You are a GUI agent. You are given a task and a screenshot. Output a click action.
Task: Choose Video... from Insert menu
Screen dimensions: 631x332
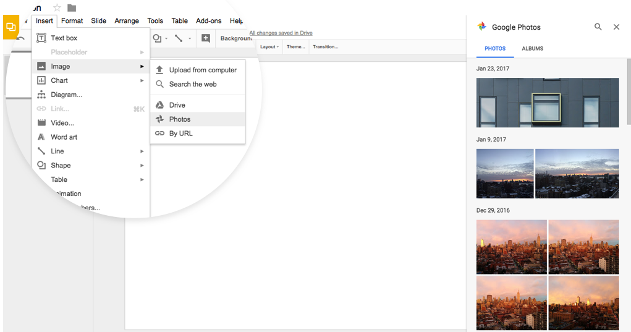(91, 123)
